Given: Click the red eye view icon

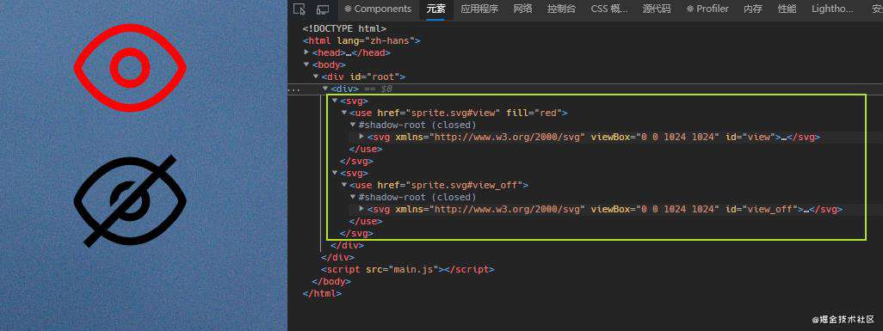Looking at the screenshot, I should (130, 68).
